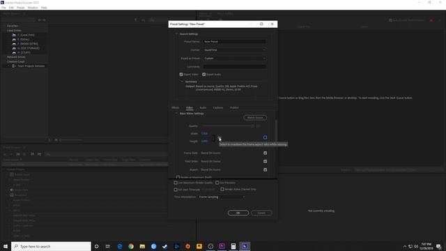Toggle the Export Video checkbox
This screenshot has height=251, width=446.
[181, 75]
